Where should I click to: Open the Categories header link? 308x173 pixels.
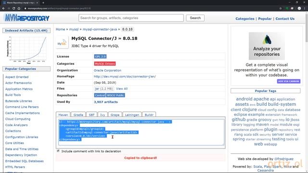245,19
